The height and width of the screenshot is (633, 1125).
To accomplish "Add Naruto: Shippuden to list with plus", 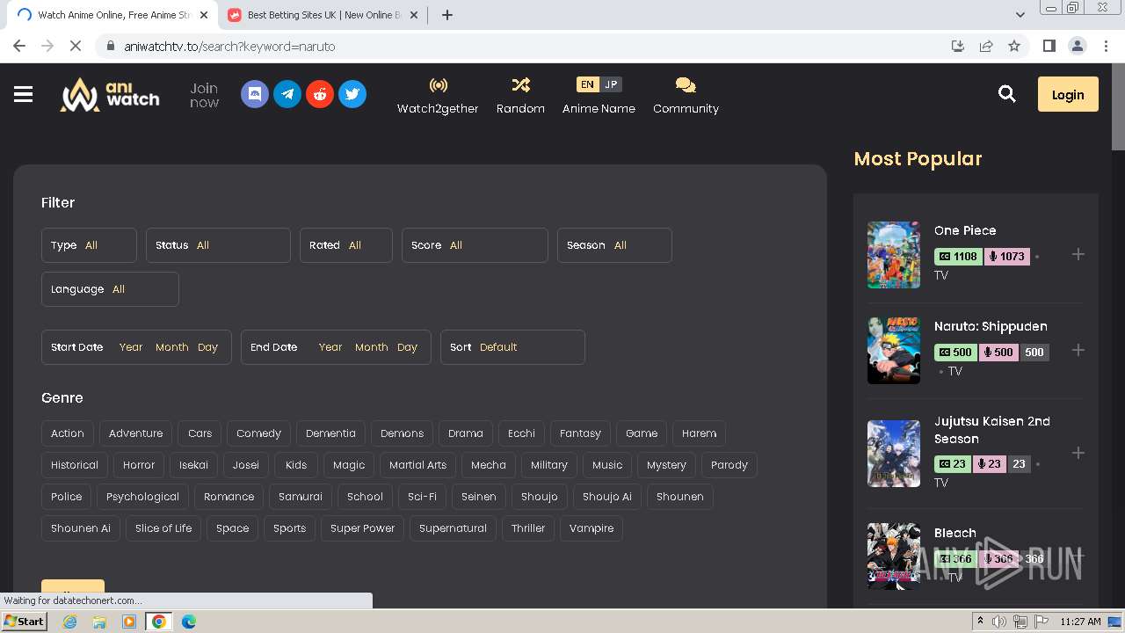I will click(1078, 350).
